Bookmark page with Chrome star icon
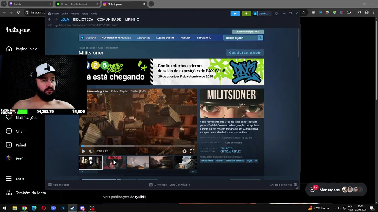378x212 pixels. (304, 12)
